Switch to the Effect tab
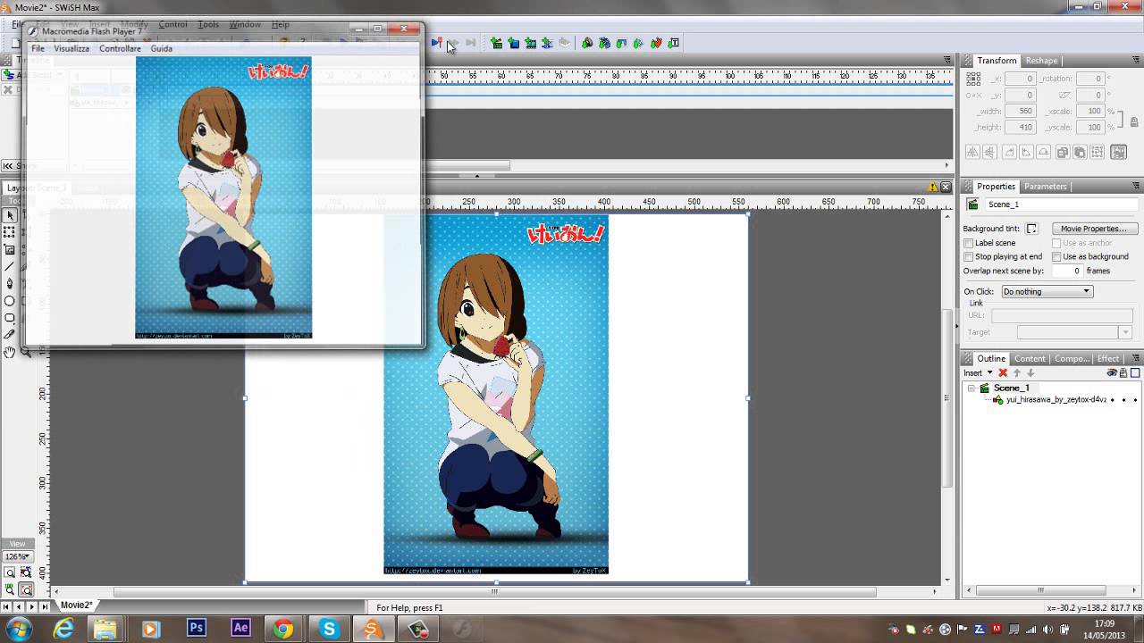 1107,359
